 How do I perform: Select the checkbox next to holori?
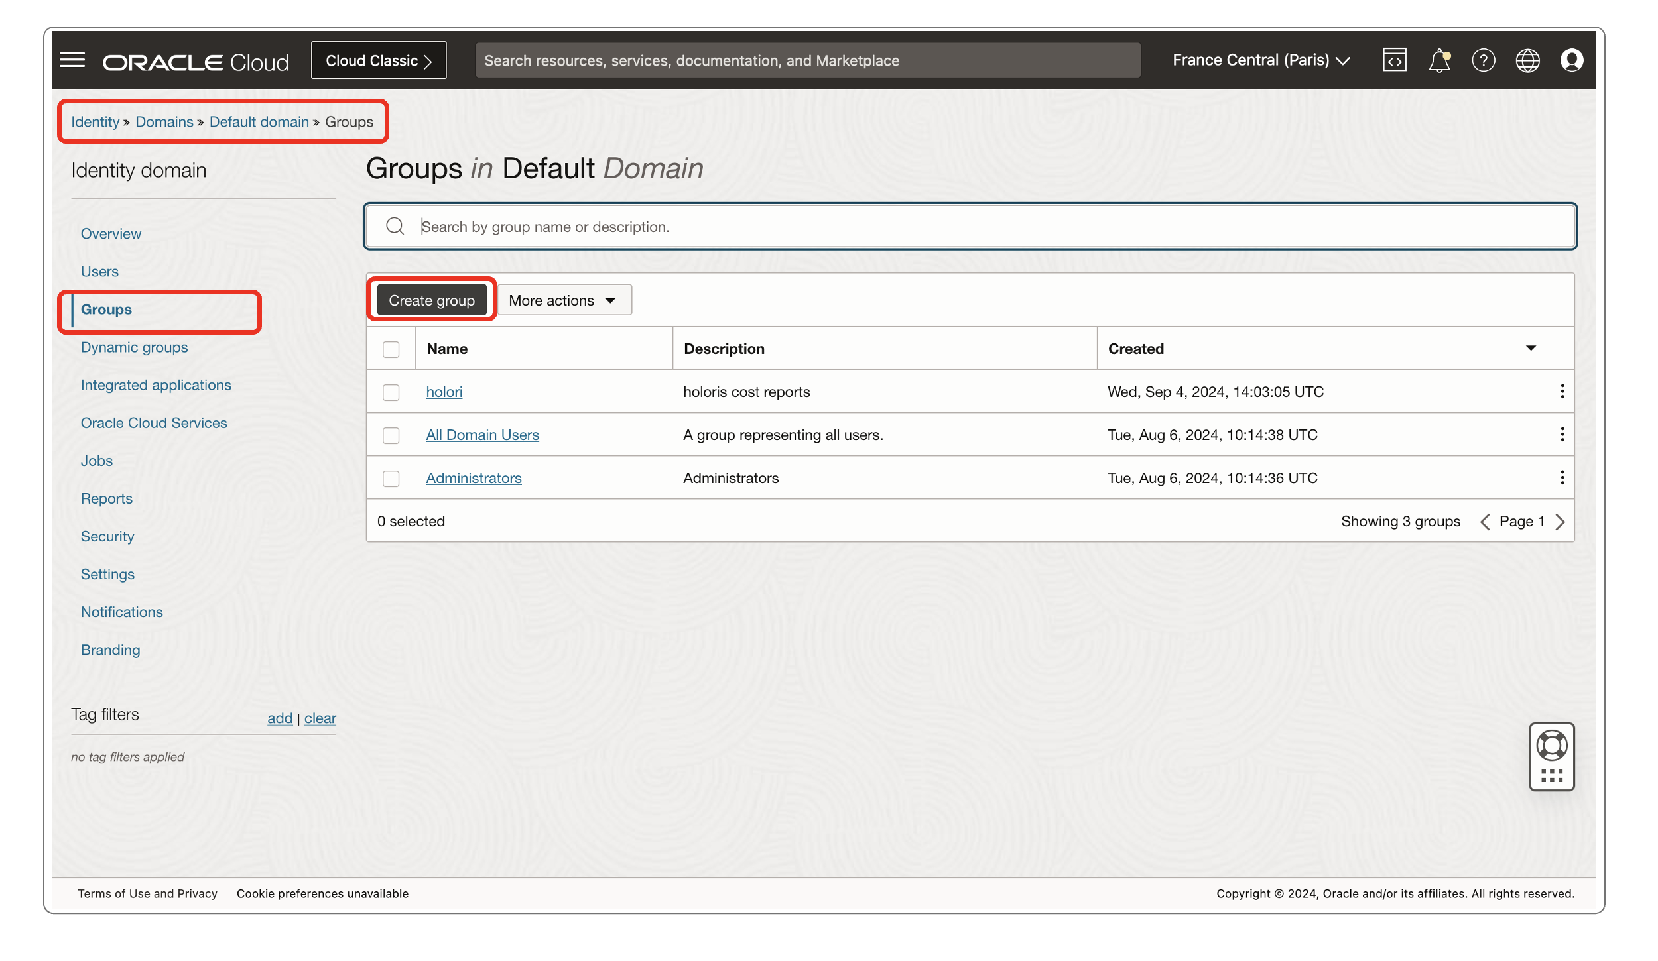tap(390, 391)
